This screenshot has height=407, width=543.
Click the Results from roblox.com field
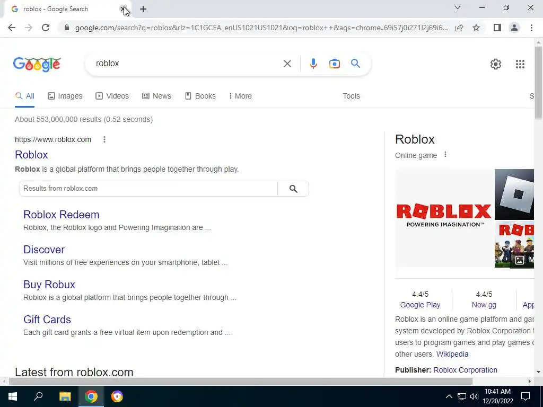tap(148, 189)
